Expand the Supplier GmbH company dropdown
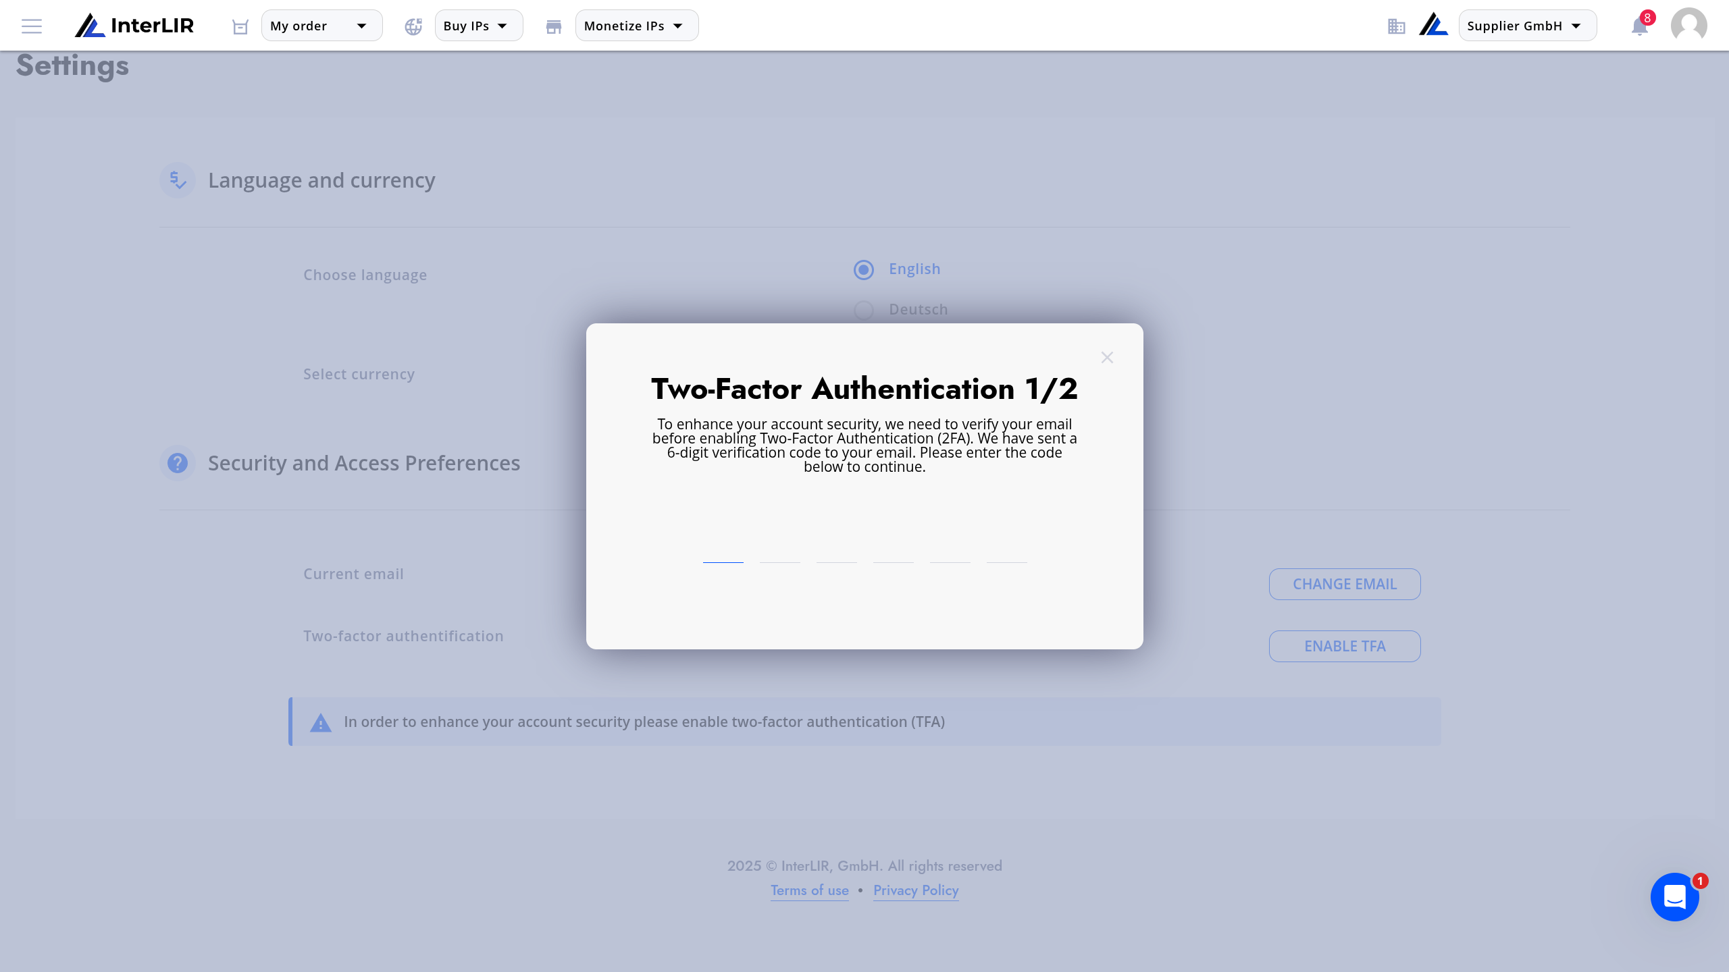 1527,26
